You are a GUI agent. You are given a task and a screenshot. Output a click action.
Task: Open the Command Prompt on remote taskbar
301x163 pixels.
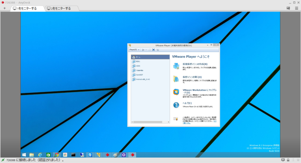[x=73, y=155]
